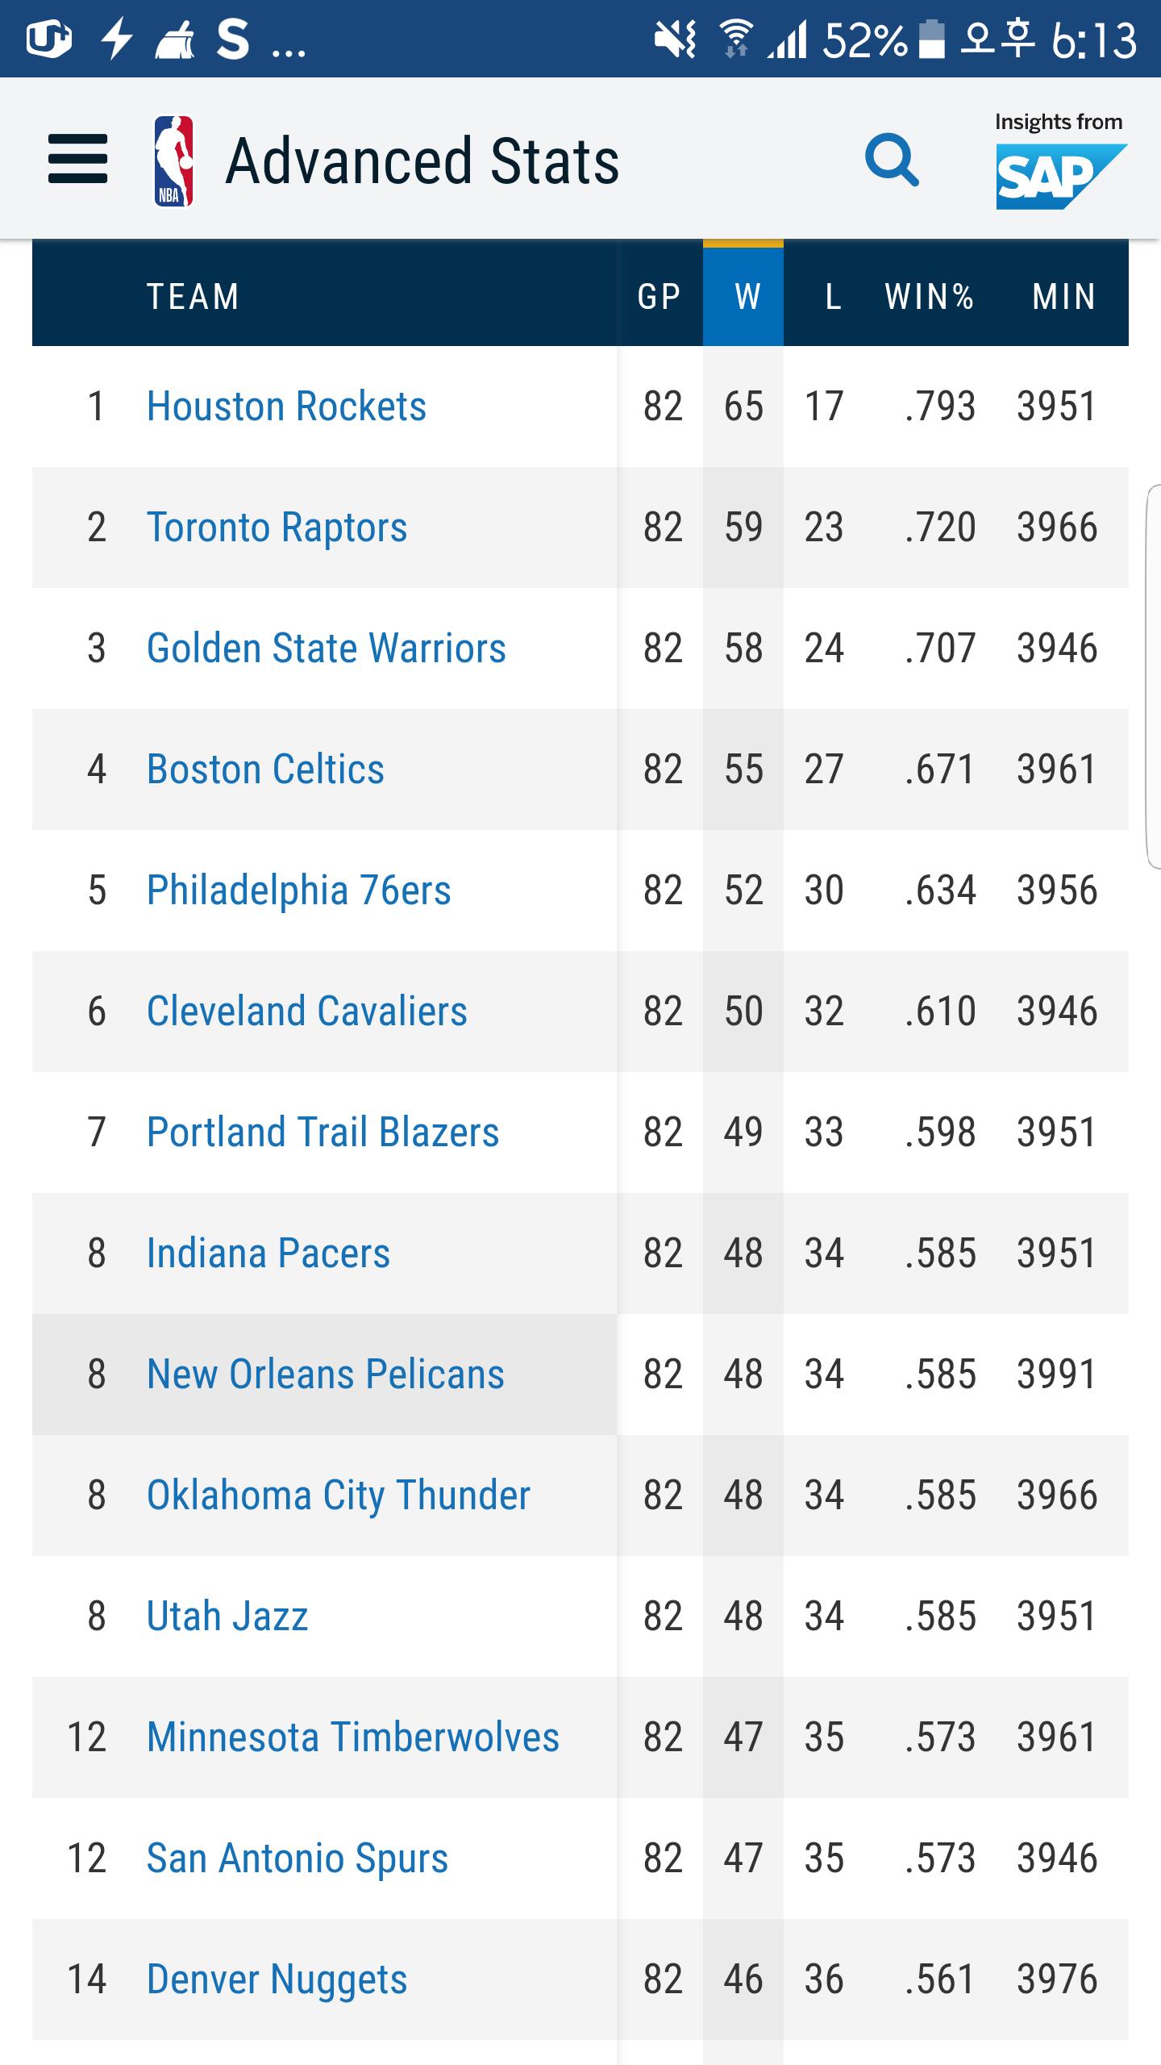Image resolution: width=1161 pixels, height=2065 pixels.
Task: Go to Minnesota Timberwolves team page
Action: pyautogui.click(x=352, y=1737)
